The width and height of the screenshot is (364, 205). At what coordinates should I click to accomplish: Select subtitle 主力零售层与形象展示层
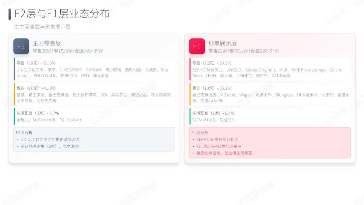pos(42,27)
